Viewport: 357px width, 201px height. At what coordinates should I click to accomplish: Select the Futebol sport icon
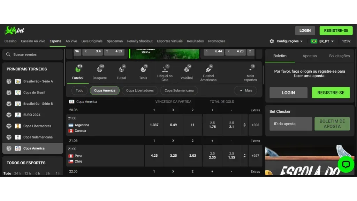pos(78,73)
